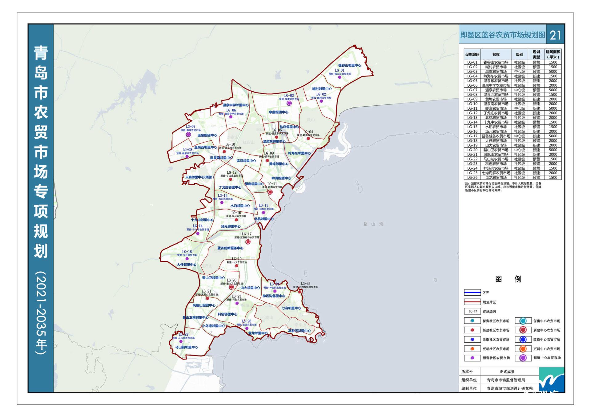
Task: Click the 阜虞组团中心 map label
Action: point(278,112)
